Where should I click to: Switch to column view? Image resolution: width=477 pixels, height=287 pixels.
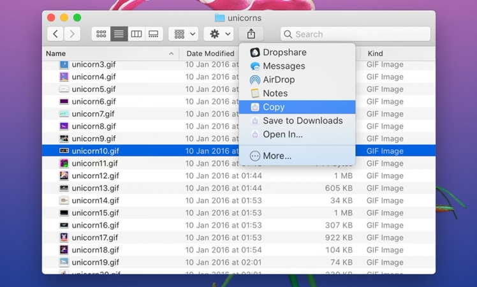tap(136, 34)
